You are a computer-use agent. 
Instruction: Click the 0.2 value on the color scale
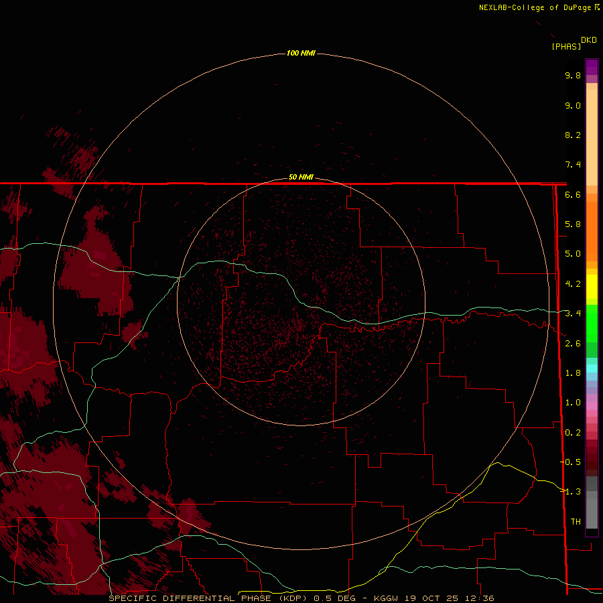point(573,433)
